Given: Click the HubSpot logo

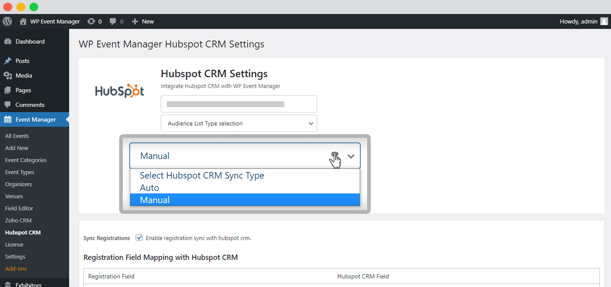Looking at the screenshot, I should pos(120,91).
